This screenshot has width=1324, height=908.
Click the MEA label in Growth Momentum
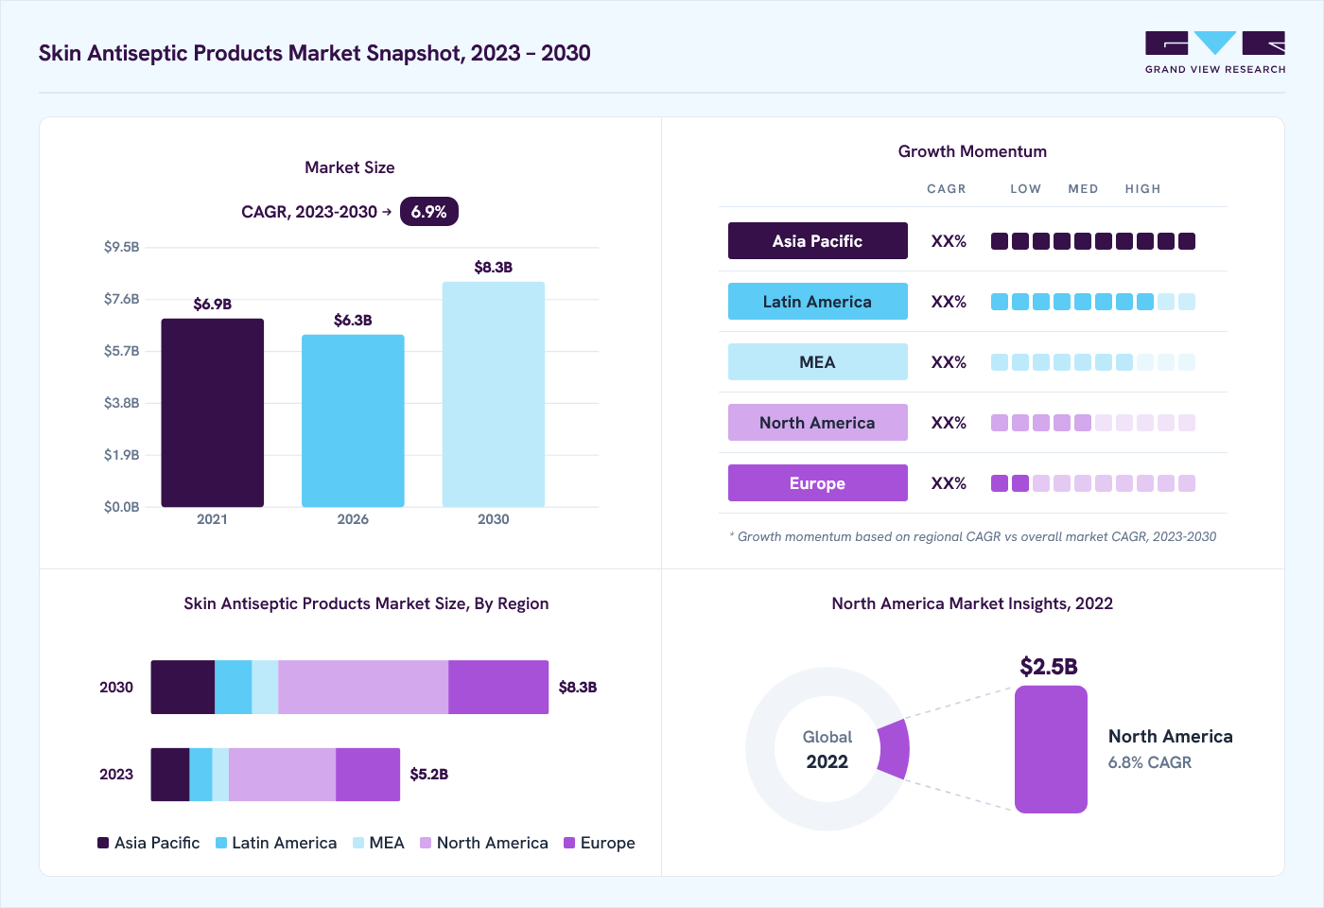(x=818, y=362)
